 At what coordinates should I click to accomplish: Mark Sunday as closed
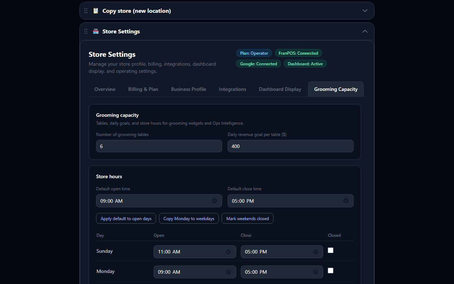[x=331, y=250]
